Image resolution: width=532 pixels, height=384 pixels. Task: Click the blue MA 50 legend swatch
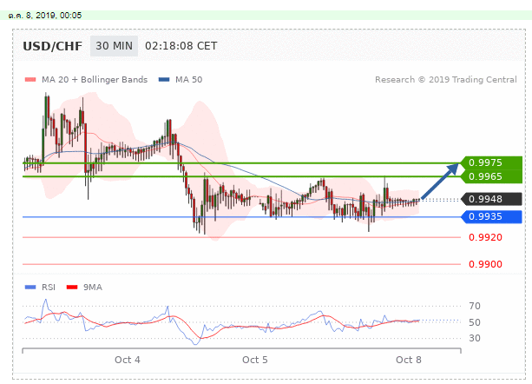164,80
